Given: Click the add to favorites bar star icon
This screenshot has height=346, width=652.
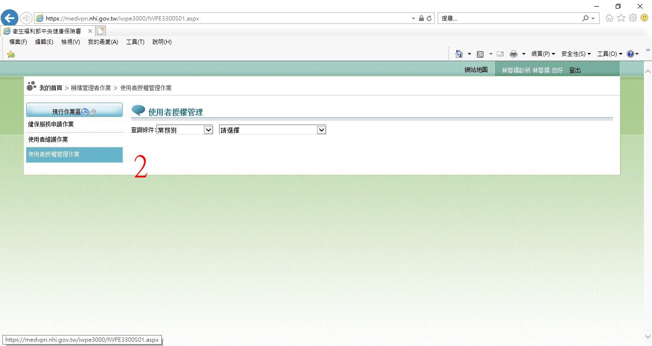Looking at the screenshot, I should (11, 54).
